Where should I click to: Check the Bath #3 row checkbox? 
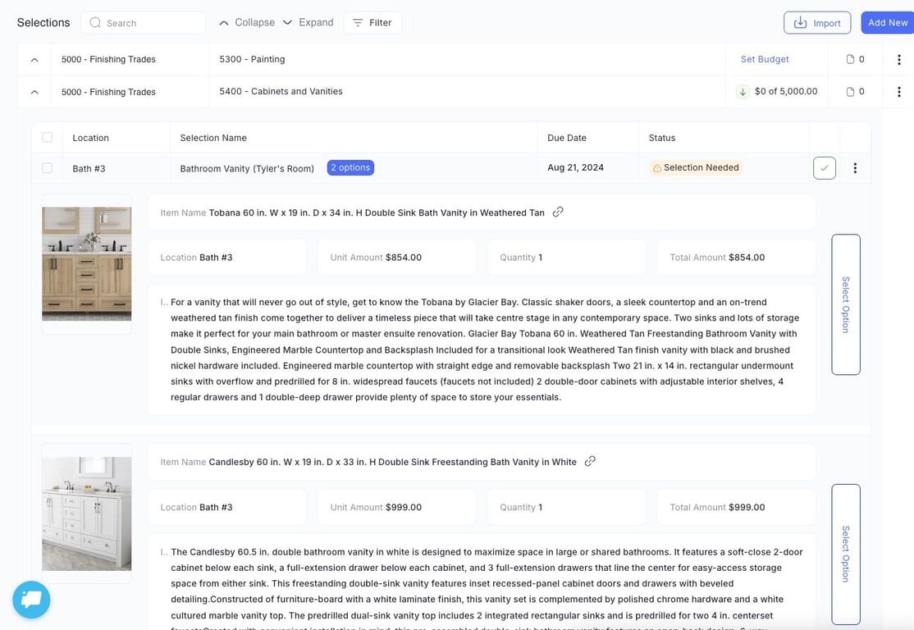tap(48, 168)
